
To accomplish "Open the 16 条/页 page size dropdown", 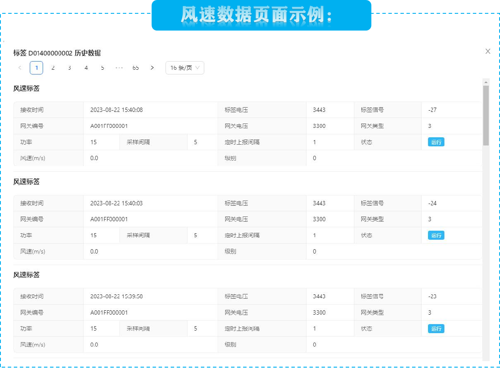I will 184,68.
